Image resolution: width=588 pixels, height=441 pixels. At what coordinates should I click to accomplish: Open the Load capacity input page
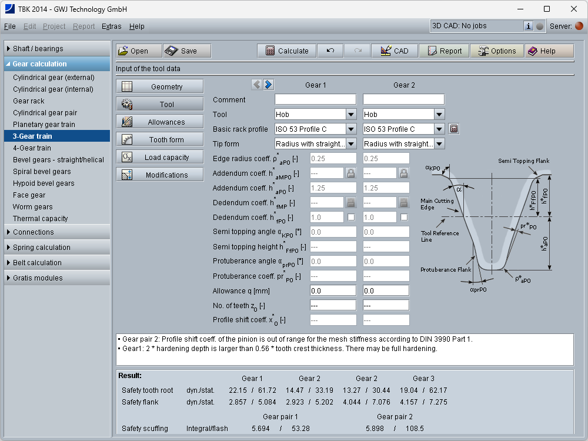(160, 158)
